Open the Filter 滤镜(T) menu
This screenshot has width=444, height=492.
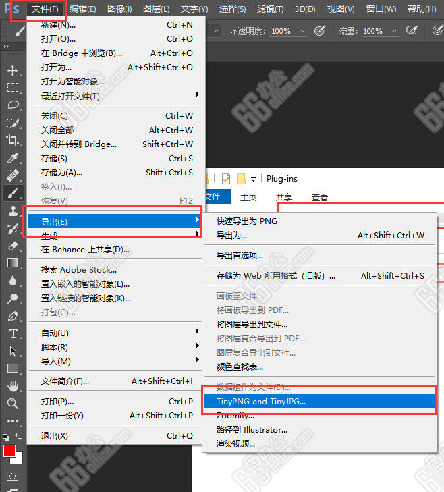(270, 9)
